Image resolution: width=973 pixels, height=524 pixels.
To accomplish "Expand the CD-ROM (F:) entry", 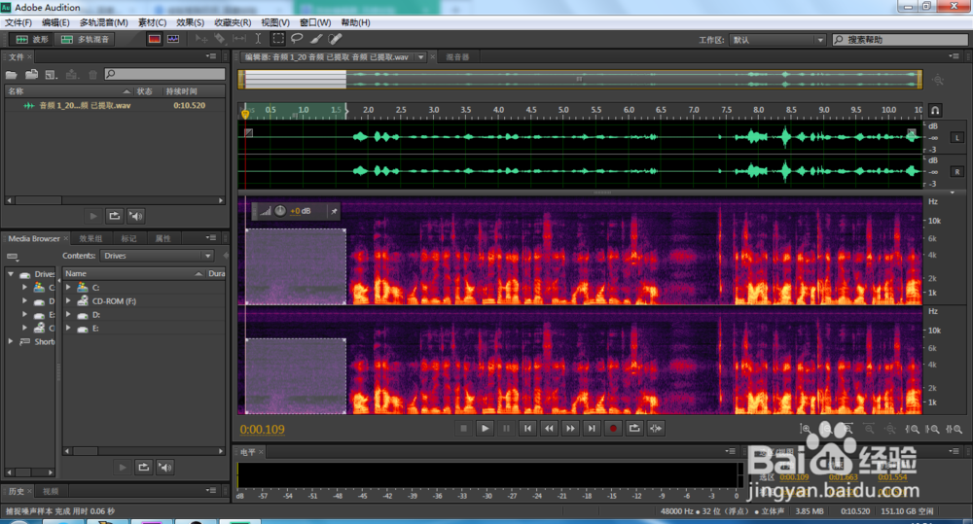I will click(69, 300).
